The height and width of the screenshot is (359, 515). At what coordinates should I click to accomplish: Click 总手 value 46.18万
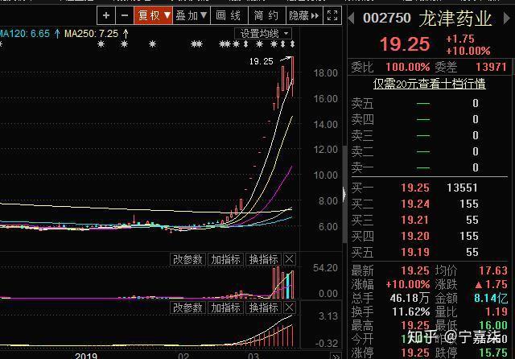(410, 298)
